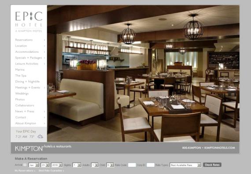This screenshot has height=174, width=251.
Task: Open the calendar icon next to Arrival
Action: point(25,165)
